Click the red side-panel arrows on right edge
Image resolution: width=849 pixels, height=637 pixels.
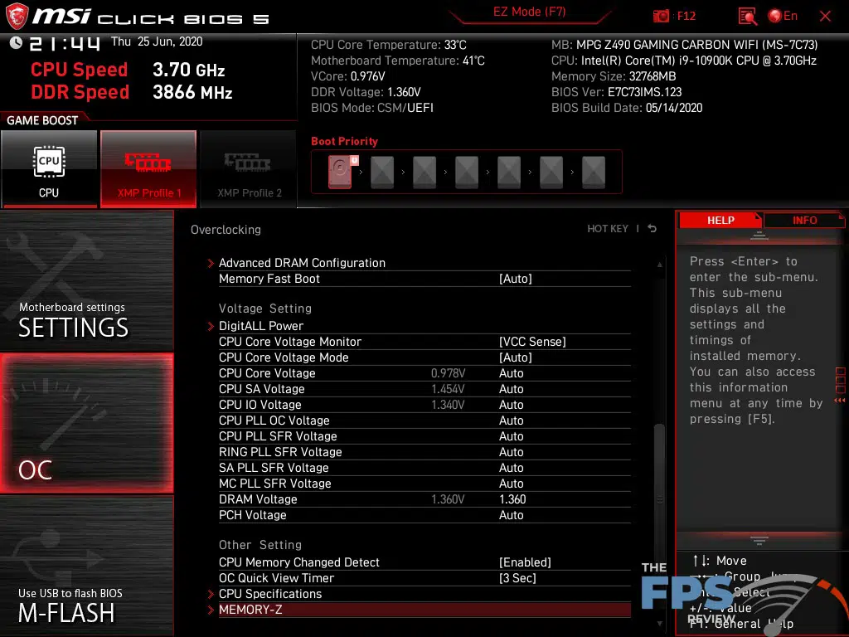(840, 401)
